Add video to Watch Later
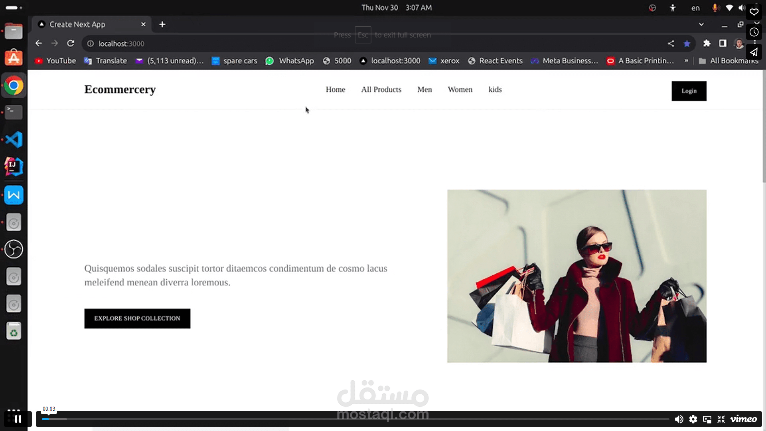 (754, 32)
